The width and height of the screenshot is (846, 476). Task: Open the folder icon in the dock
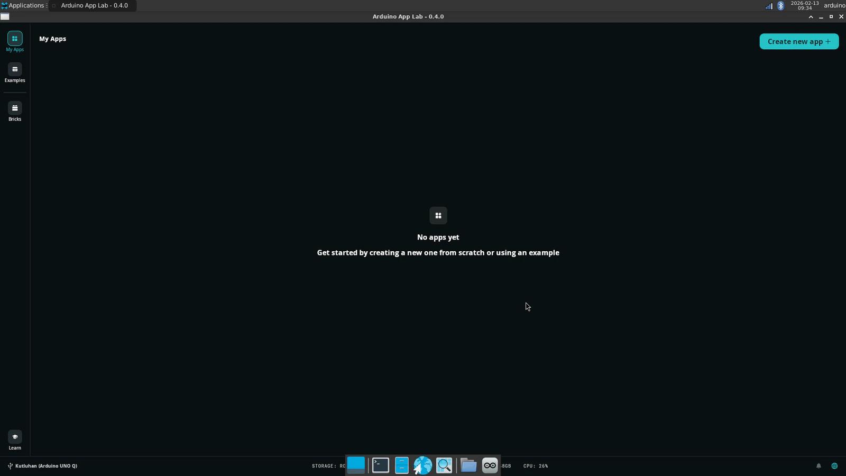[x=468, y=465]
